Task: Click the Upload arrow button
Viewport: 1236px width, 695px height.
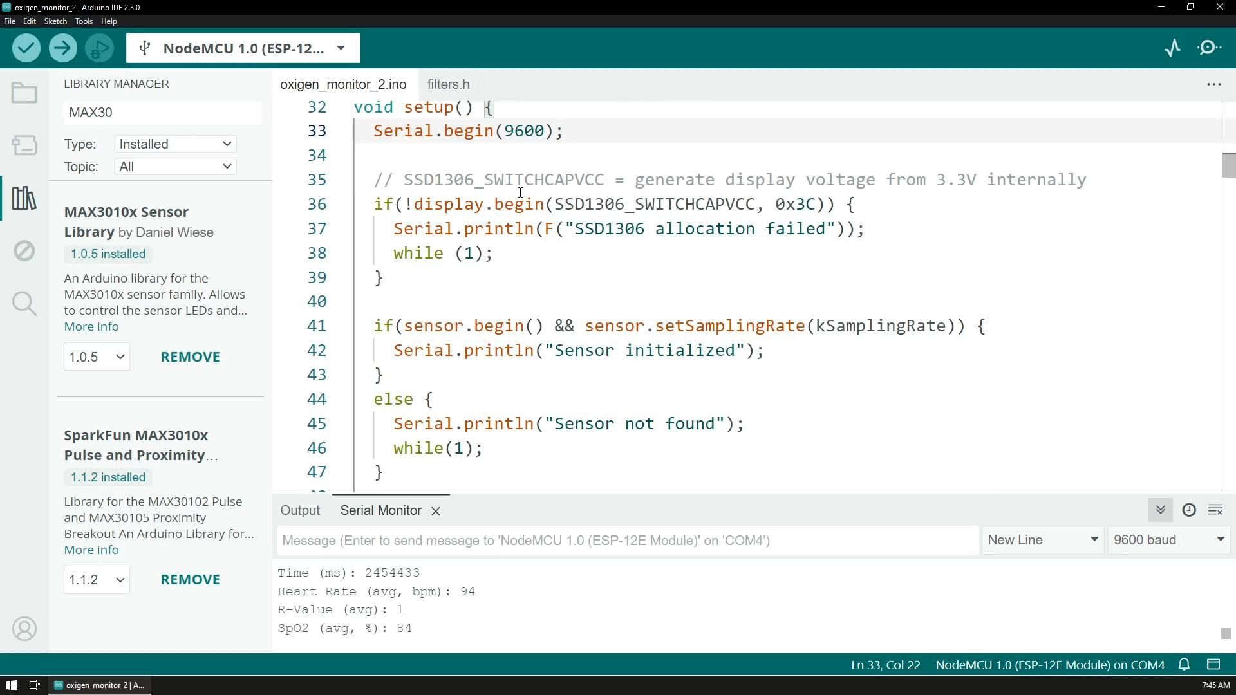Action: [62, 48]
